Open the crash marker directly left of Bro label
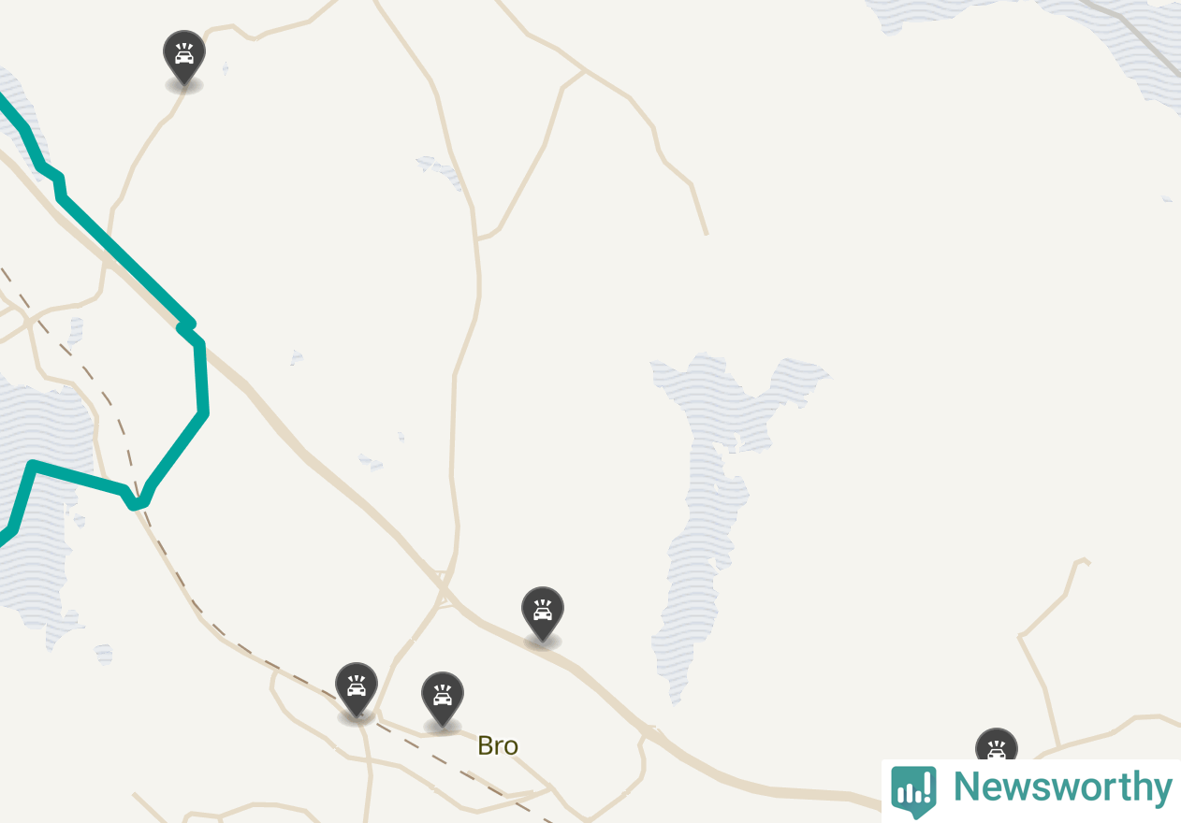The width and height of the screenshot is (1181, 823). click(443, 700)
